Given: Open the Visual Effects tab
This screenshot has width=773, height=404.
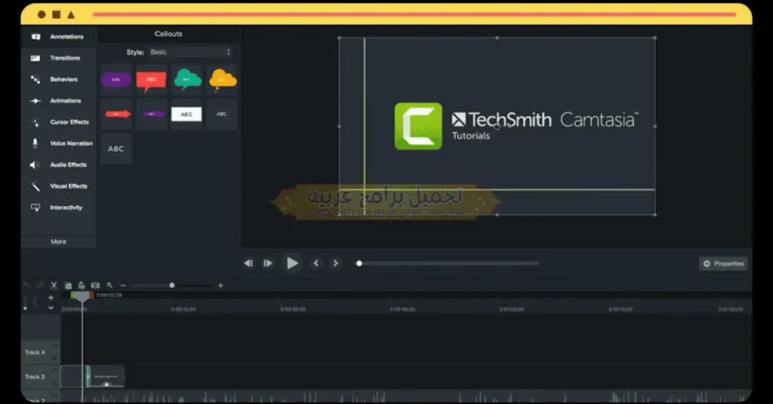Looking at the screenshot, I should coord(58,186).
